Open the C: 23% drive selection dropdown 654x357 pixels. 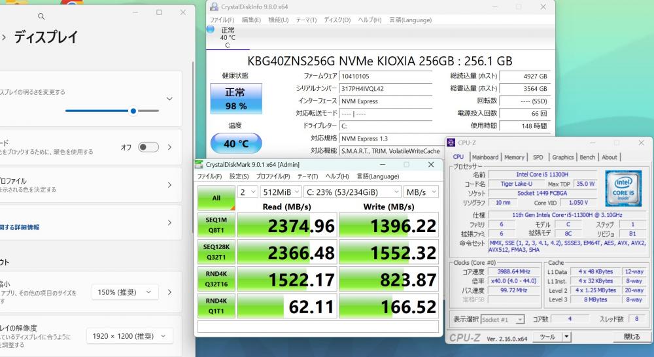[353, 192]
